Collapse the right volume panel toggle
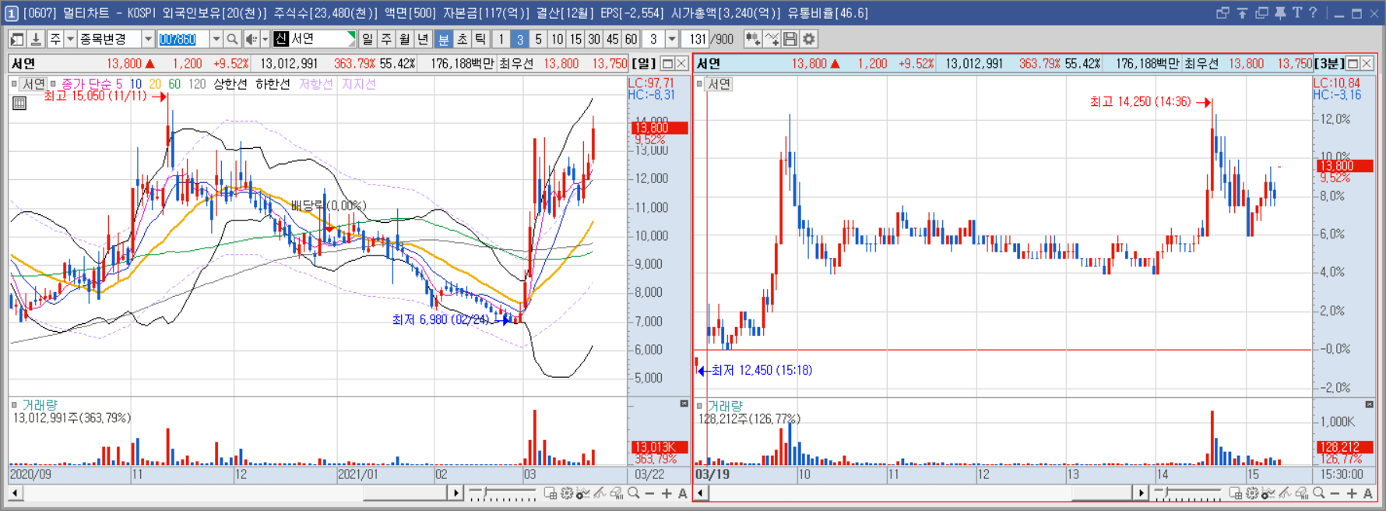1386x511 pixels. click(x=1369, y=404)
